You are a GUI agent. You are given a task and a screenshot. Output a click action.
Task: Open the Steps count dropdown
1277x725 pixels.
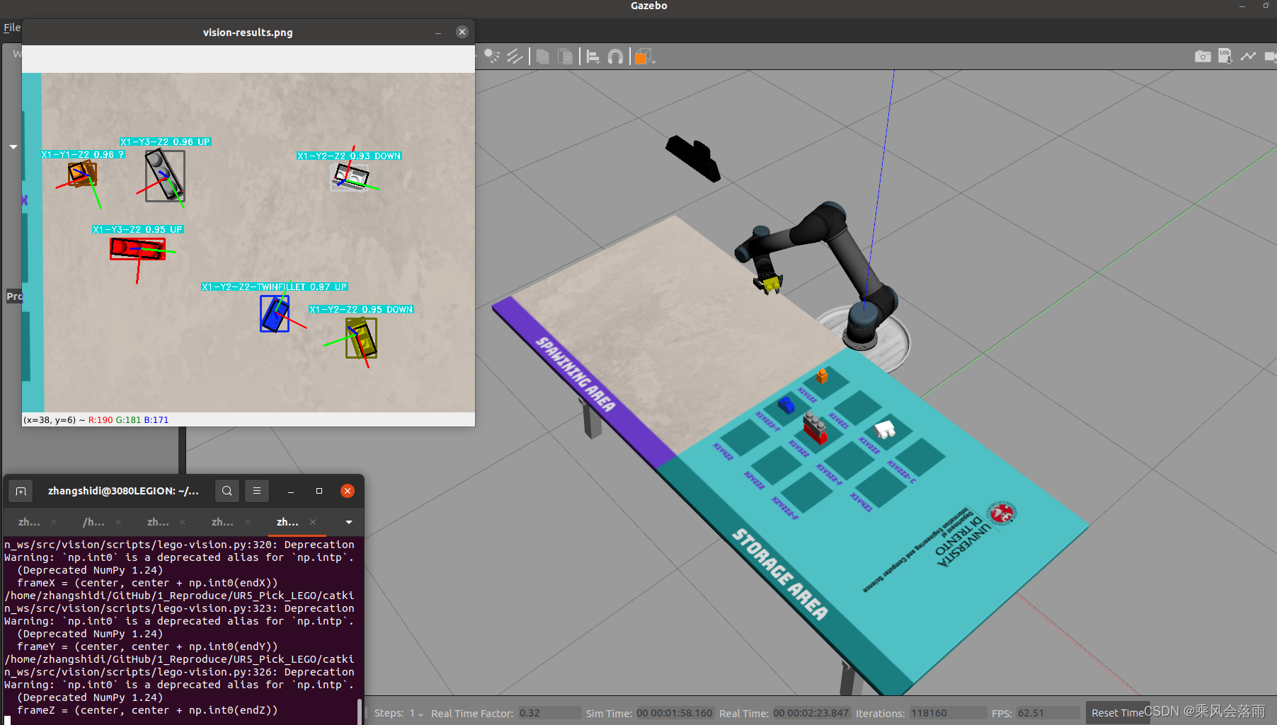pyautogui.click(x=416, y=713)
